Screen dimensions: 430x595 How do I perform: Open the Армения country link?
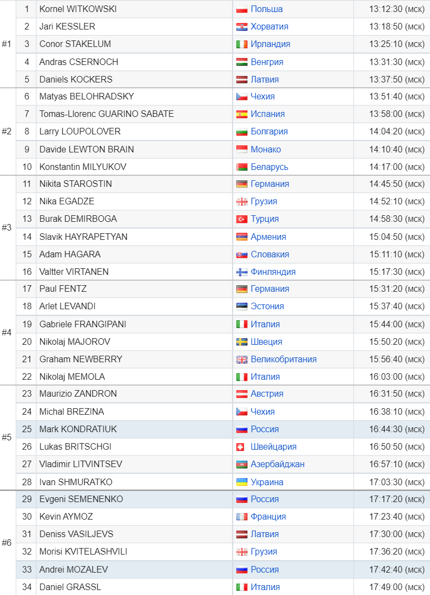[x=268, y=237]
